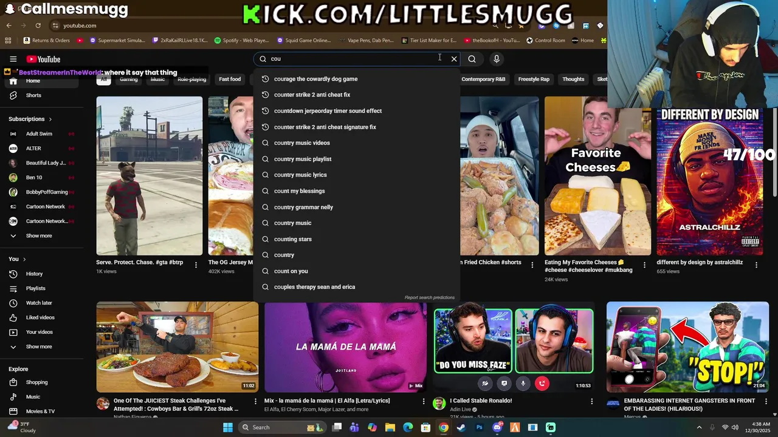Open 'Report search predictions' link
The width and height of the screenshot is (778, 437).
pyautogui.click(x=430, y=297)
